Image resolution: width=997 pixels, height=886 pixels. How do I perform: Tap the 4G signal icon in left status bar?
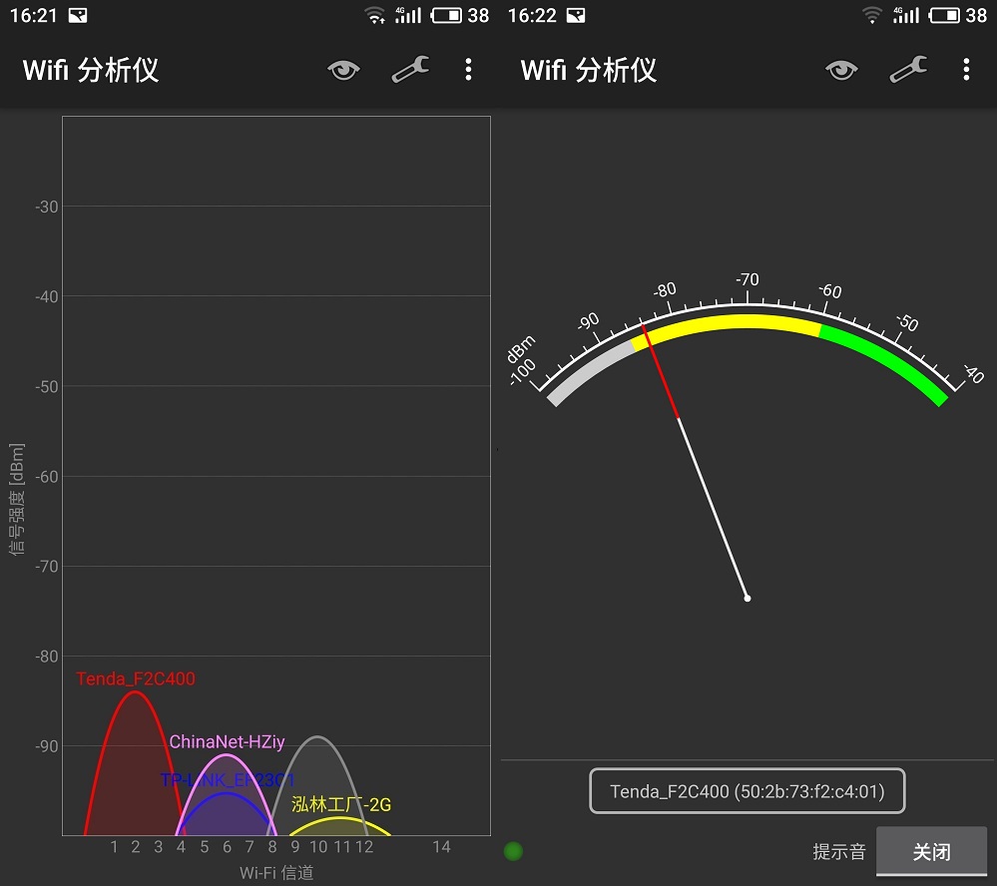(408, 15)
